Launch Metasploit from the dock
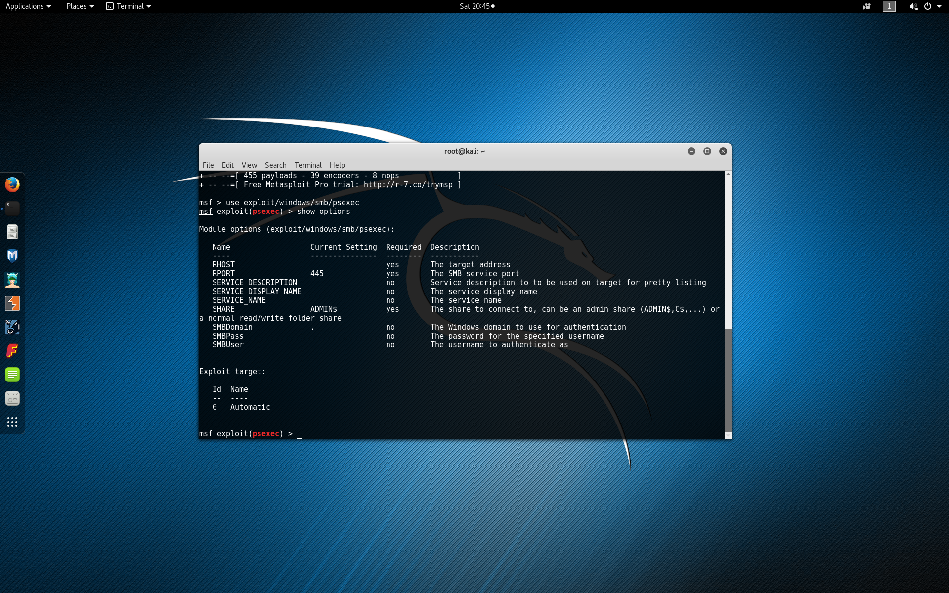Screen dimensions: 949x593 coord(12,255)
